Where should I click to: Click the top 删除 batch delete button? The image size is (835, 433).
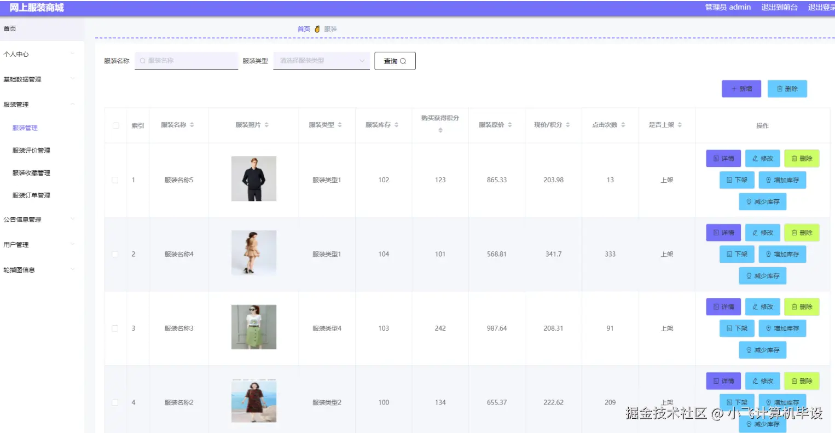coord(787,89)
